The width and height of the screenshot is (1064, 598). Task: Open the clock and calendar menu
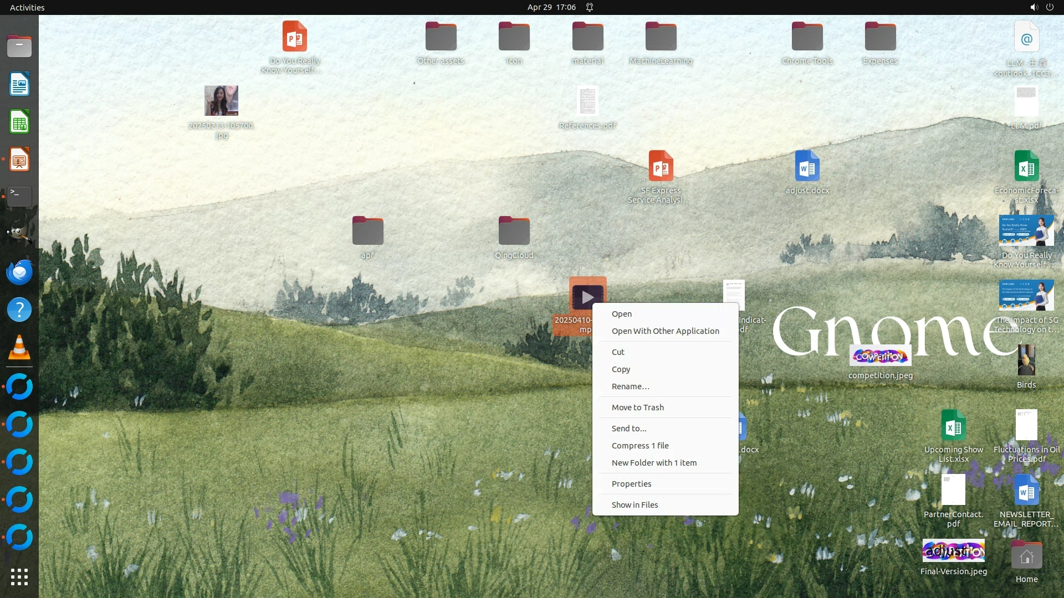[x=551, y=7]
